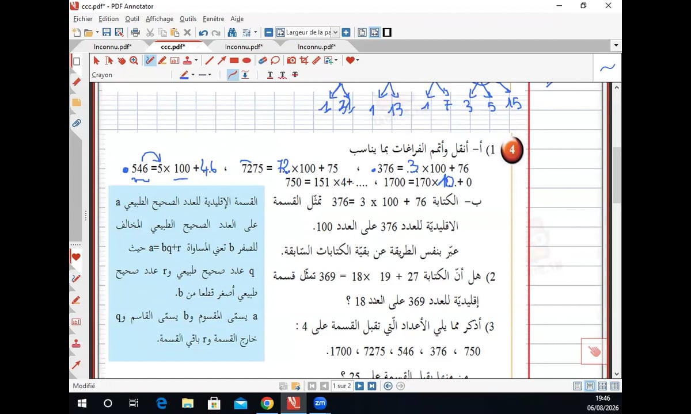Screen dimensions: 691x414
Task: Create a new document
Action: pos(77,33)
